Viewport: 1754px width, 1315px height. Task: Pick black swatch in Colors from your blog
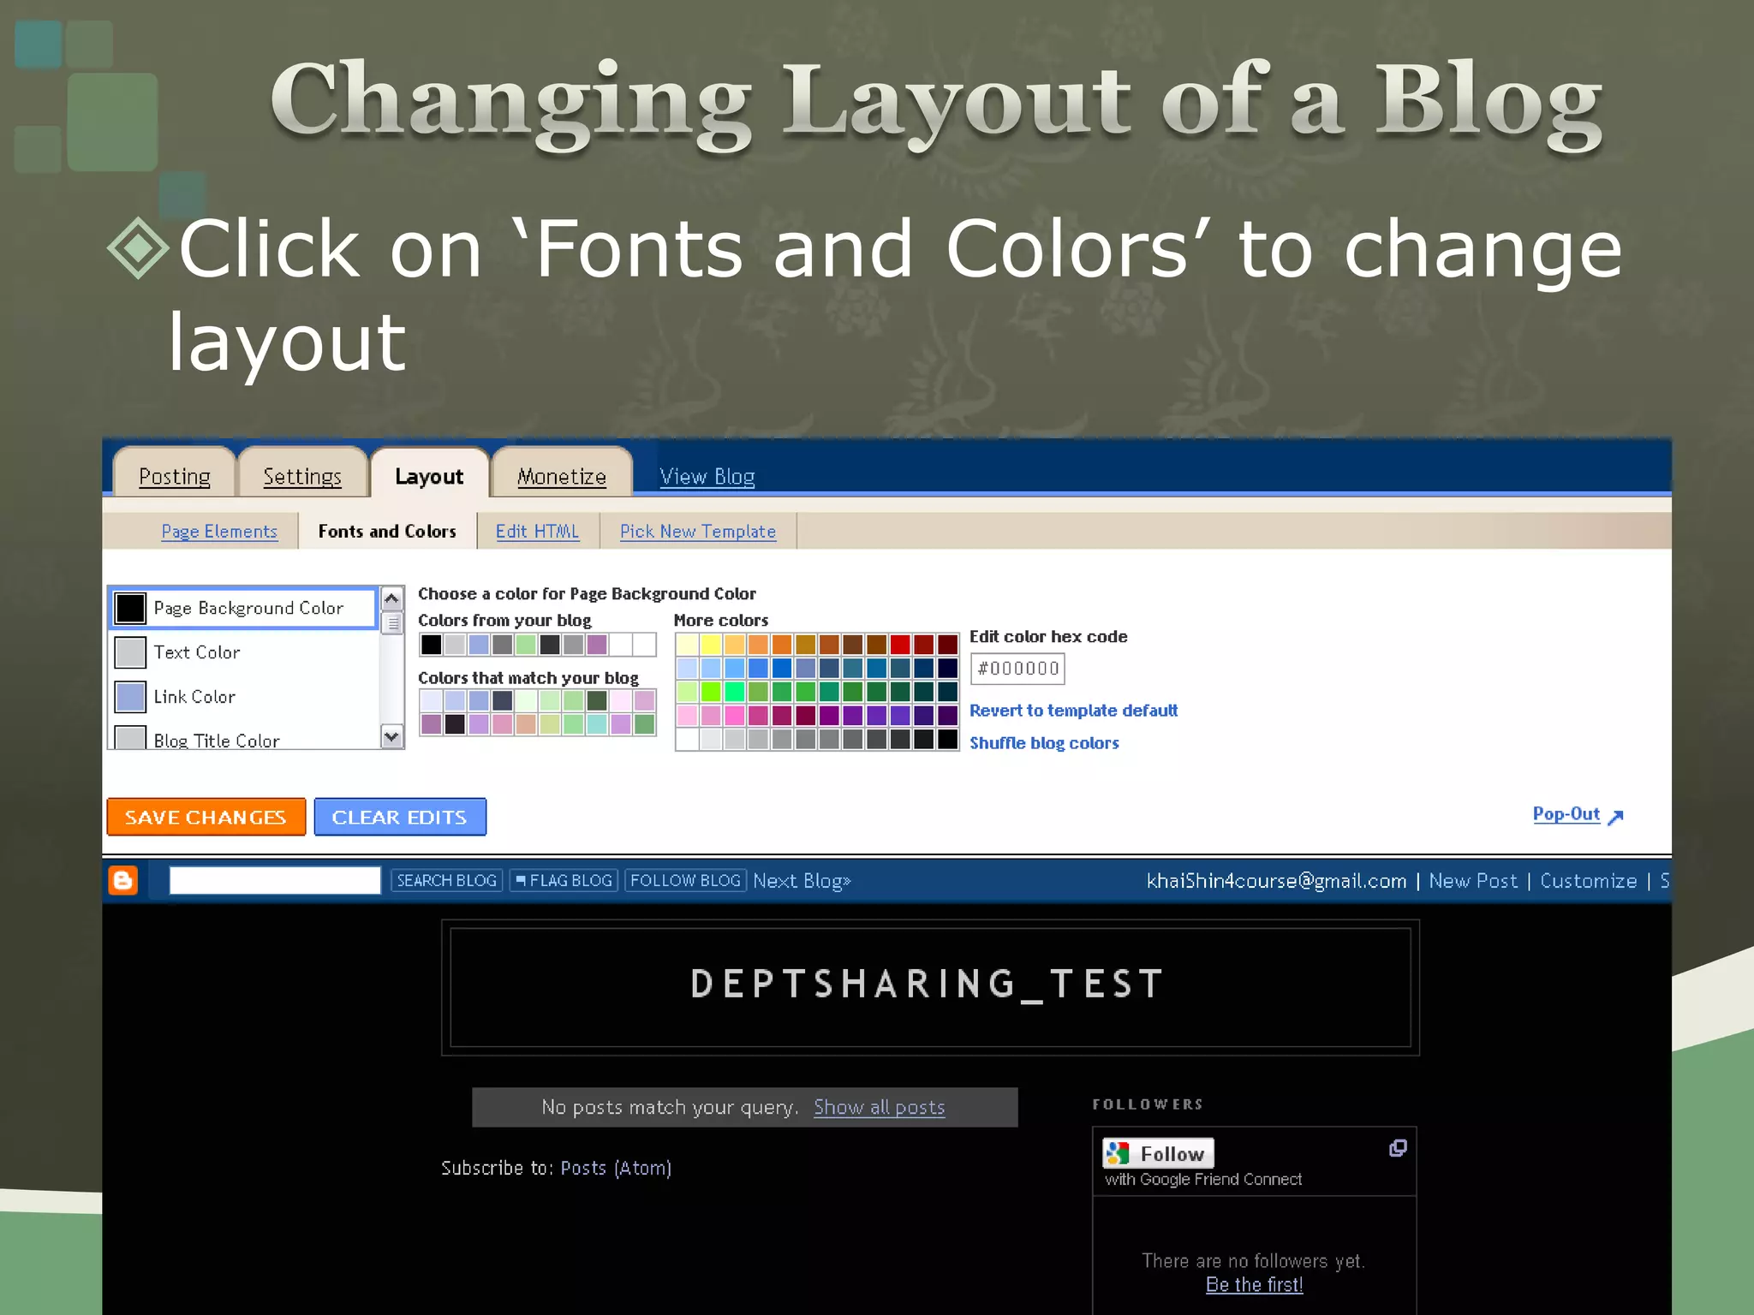pyautogui.click(x=432, y=644)
